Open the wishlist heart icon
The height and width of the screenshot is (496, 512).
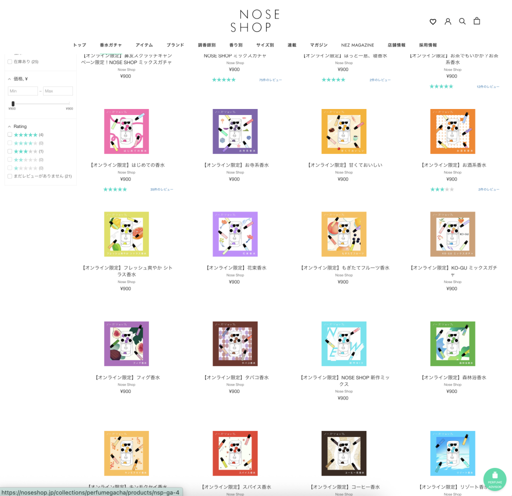(x=433, y=21)
